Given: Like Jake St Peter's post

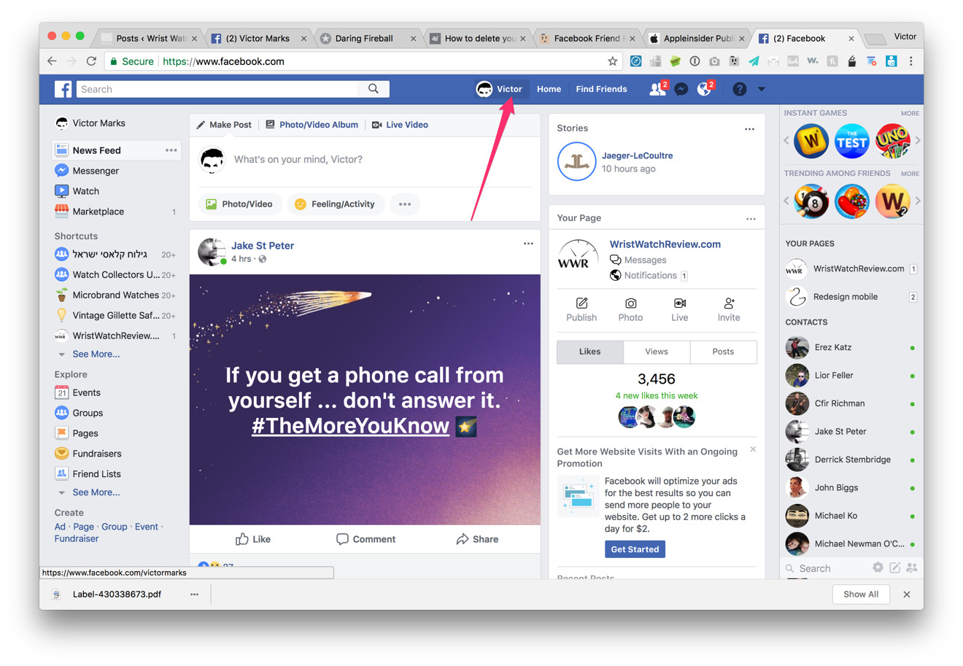Looking at the screenshot, I should (253, 539).
